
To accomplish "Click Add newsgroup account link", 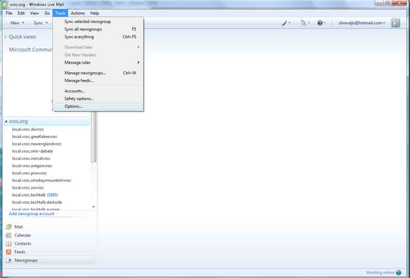I will [x=32, y=213].
